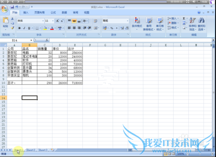Open Conditional Formatting menu
Viewport: 216px width, 157px height.
(x=137, y=23)
